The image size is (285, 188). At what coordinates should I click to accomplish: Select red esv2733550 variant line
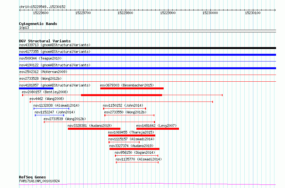129,115
